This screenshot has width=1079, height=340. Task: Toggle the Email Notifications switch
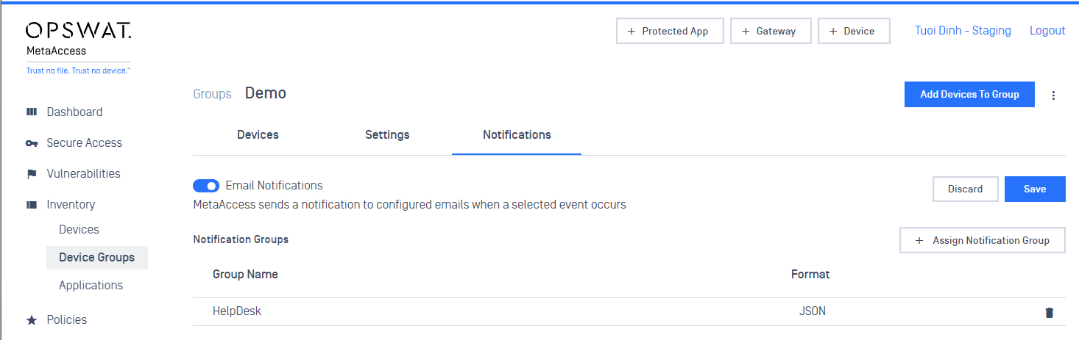click(206, 186)
